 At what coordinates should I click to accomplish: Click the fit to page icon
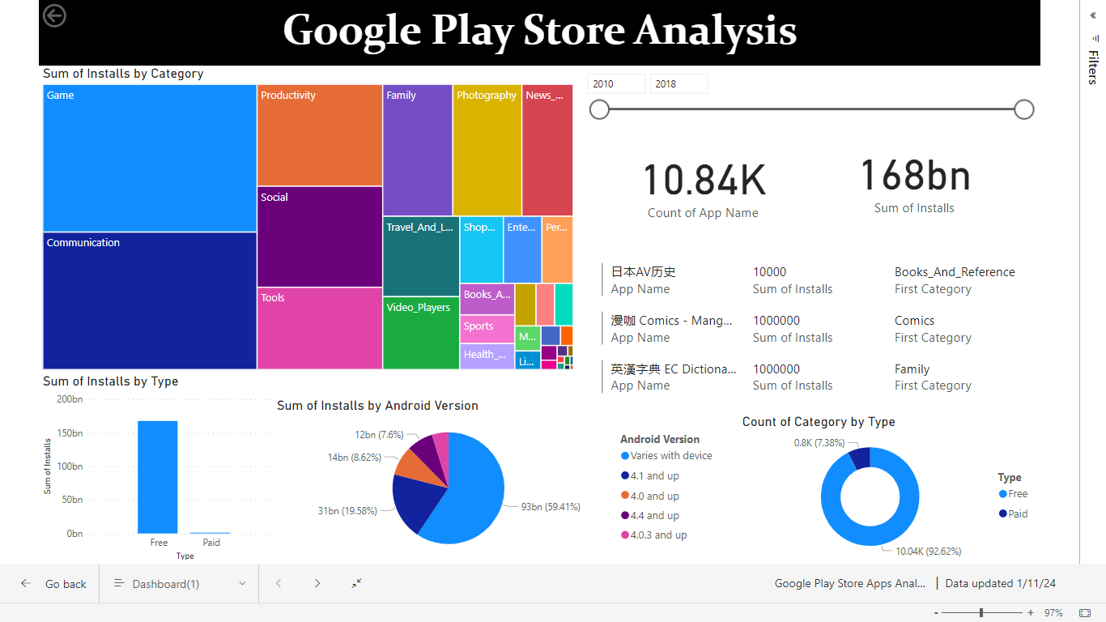click(1085, 613)
